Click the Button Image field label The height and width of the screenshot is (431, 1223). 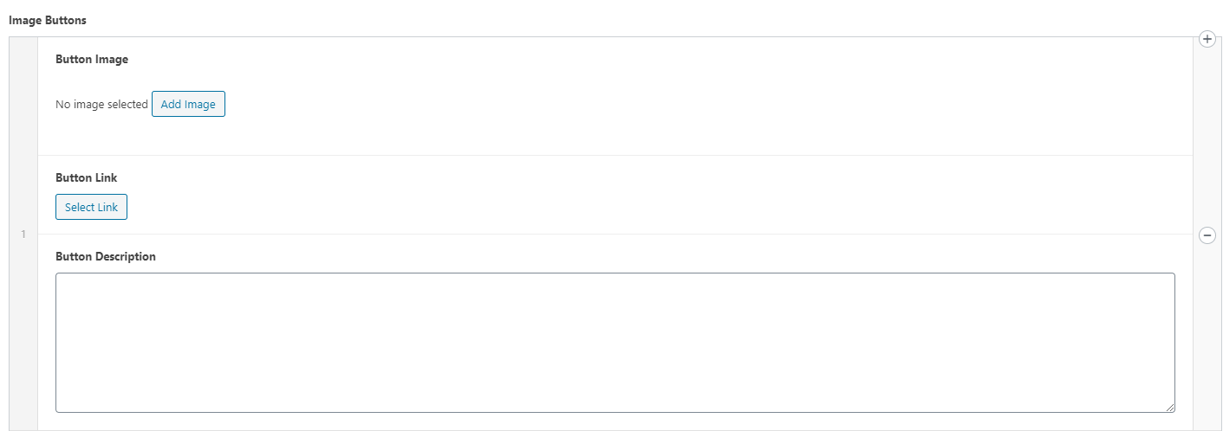tap(91, 60)
